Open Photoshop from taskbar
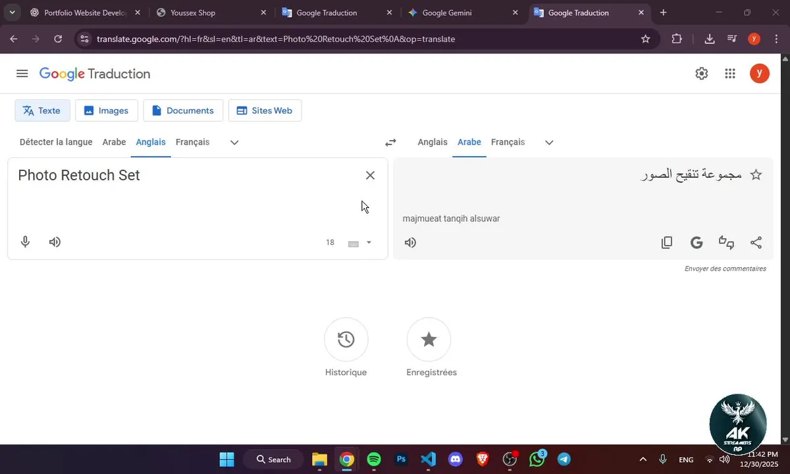The height and width of the screenshot is (474, 790). [x=401, y=460]
